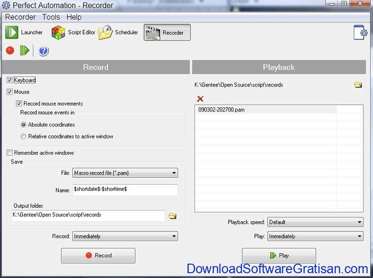This screenshot has width=373, height=278.
Task: Click the Name input field
Action: (125, 190)
